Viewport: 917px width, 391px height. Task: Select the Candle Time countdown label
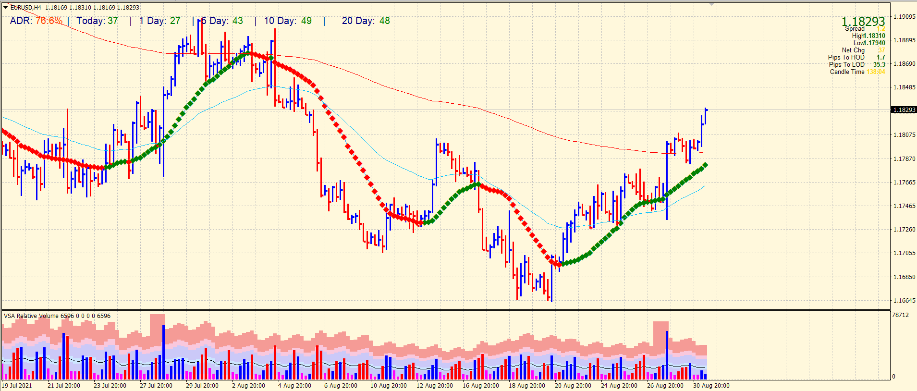click(847, 72)
